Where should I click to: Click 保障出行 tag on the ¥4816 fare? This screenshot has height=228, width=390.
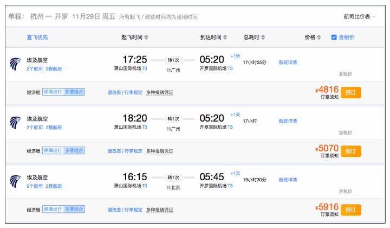click(53, 92)
